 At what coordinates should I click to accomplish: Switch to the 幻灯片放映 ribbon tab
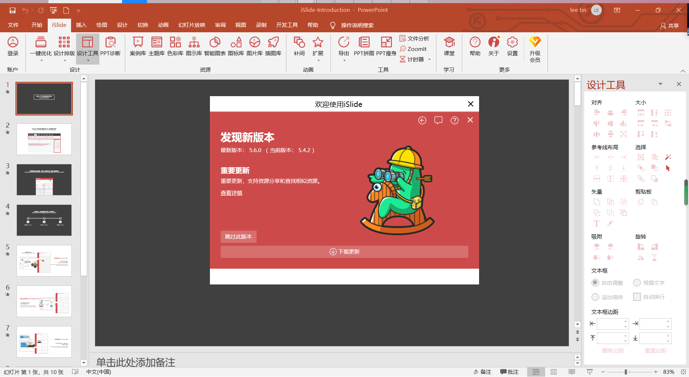(x=192, y=25)
